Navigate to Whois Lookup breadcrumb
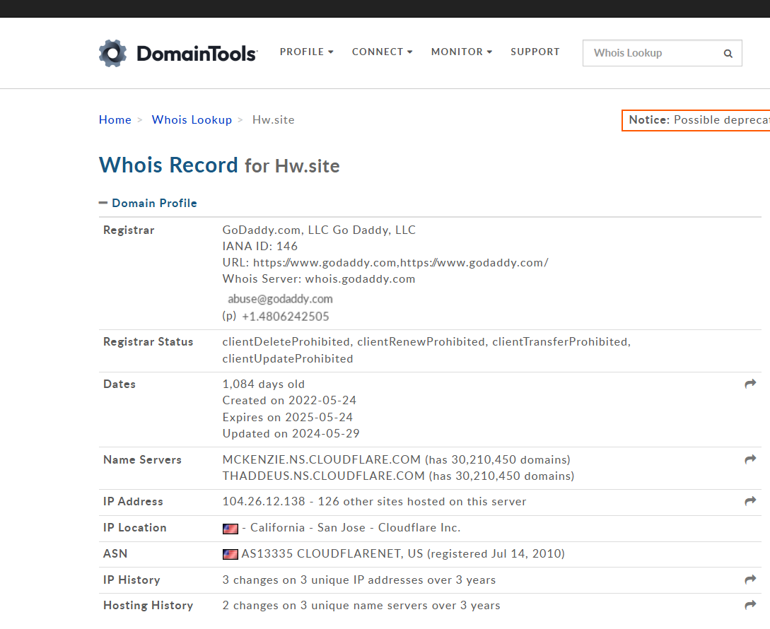This screenshot has height=629, width=770. tap(192, 119)
